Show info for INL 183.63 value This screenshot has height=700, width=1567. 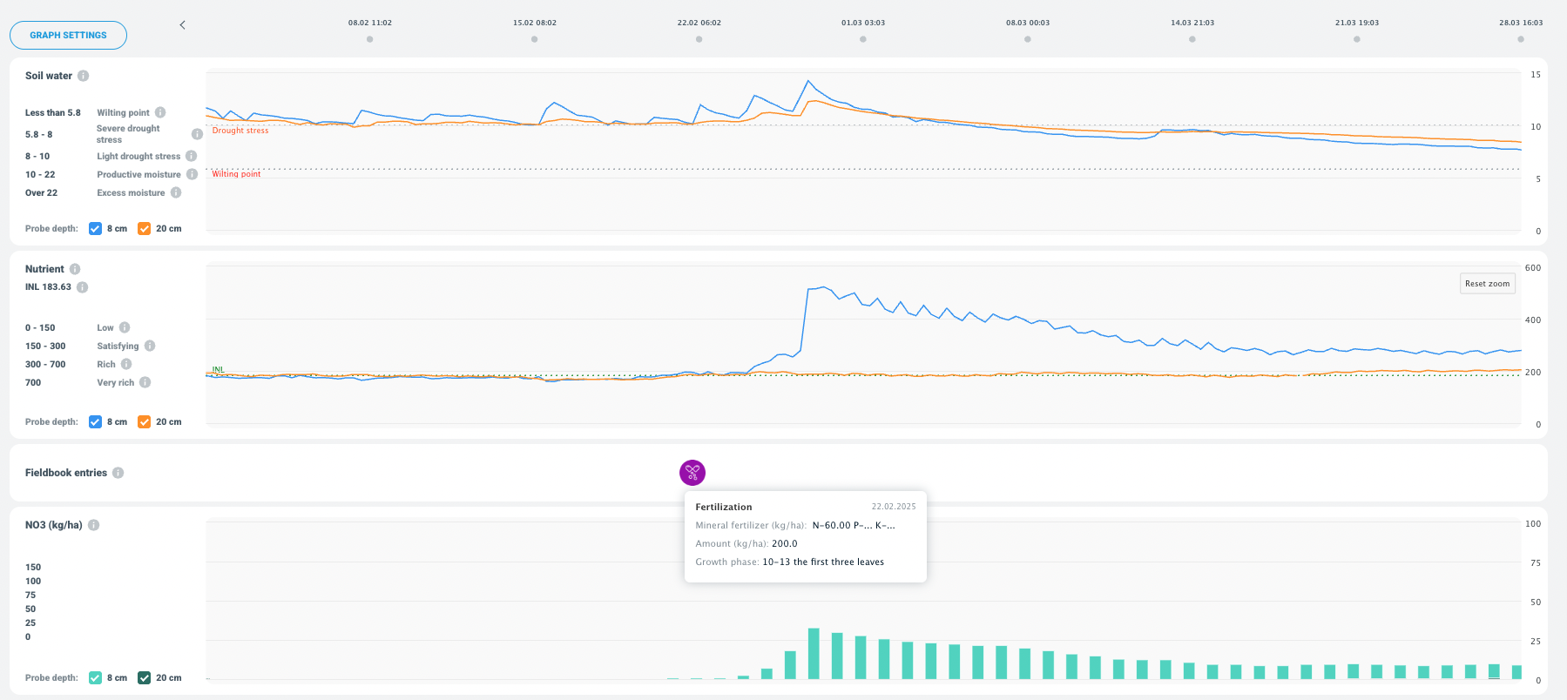(82, 287)
